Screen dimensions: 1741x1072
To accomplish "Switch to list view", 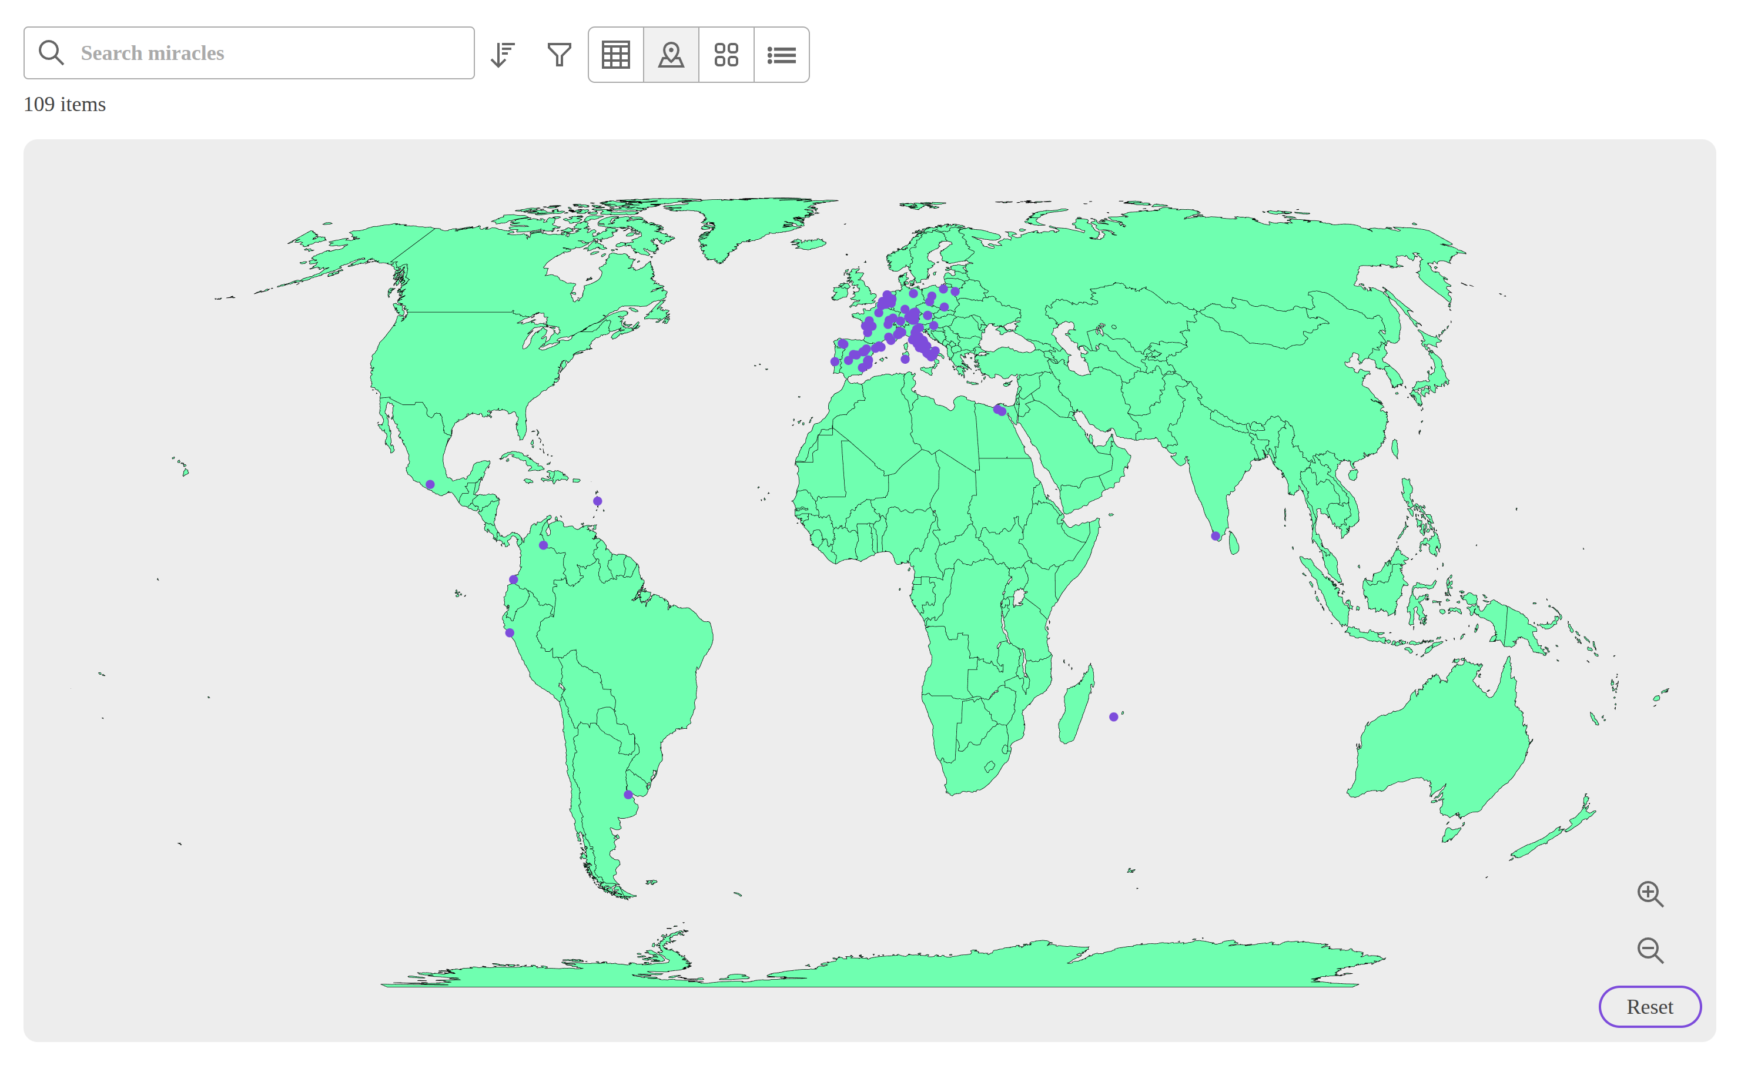I will click(782, 55).
